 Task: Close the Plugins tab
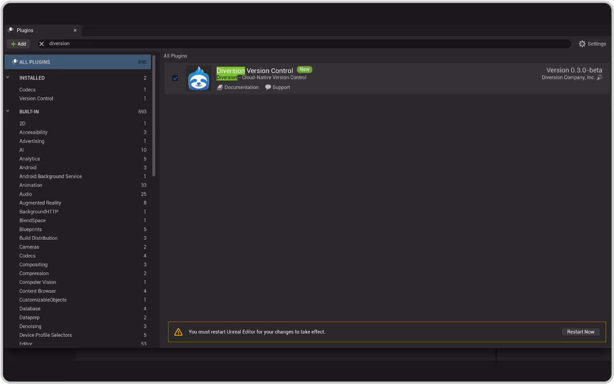click(75, 30)
